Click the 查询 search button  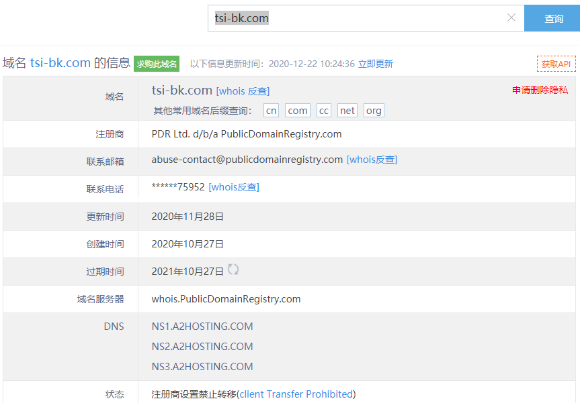tap(554, 18)
